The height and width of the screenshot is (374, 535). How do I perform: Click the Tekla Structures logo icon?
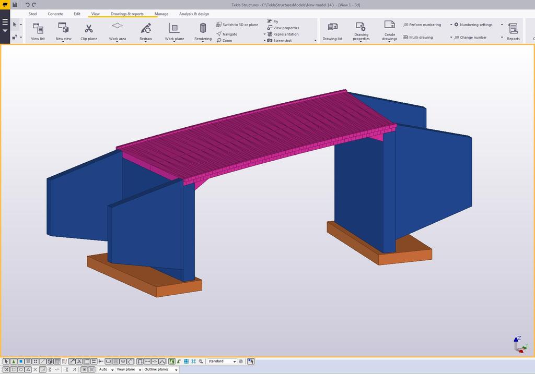coord(5,5)
